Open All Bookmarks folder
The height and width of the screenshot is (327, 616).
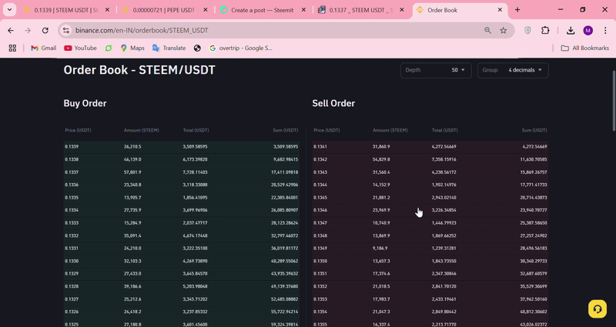(584, 48)
